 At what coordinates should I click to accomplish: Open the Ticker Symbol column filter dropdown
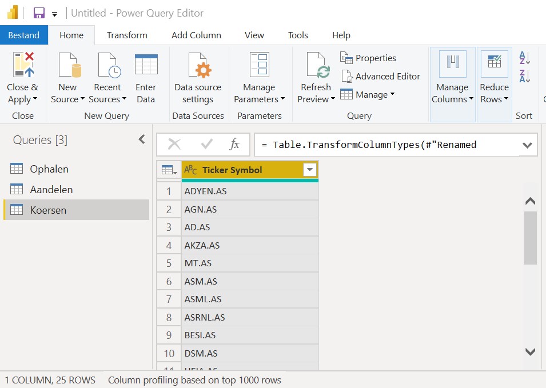(x=309, y=170)
